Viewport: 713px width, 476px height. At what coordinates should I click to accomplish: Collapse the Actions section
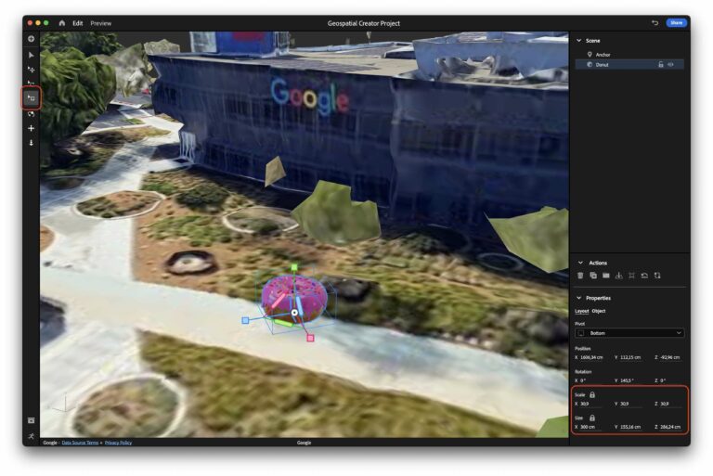click(x=580, y=263)
